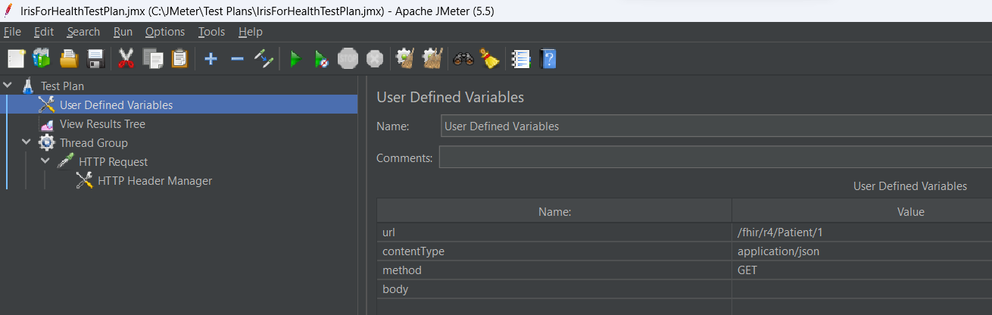Open the Run menu
The image size is (992, 315).
(123, 32)
